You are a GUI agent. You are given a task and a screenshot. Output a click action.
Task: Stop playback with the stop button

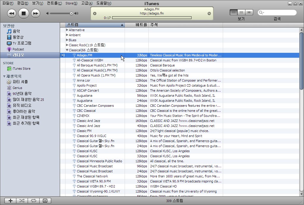point(23,13)
